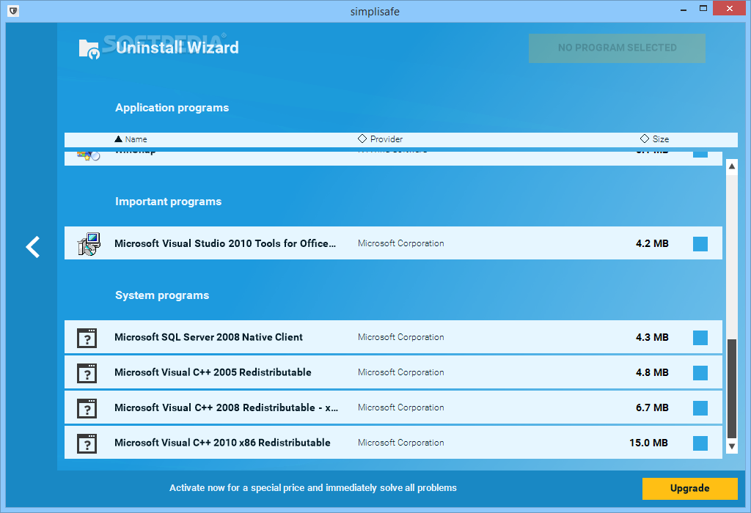Select Microsoft Visual Studio 2010 Tools for Office row
751x513 pixels.
click(393, 243)
